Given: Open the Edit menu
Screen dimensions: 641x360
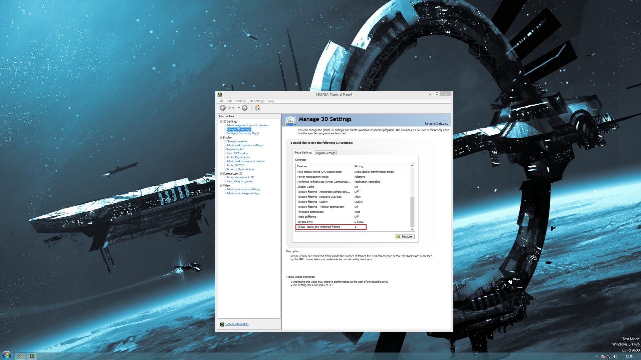Looking at the screenshot, I should [229, 101].
